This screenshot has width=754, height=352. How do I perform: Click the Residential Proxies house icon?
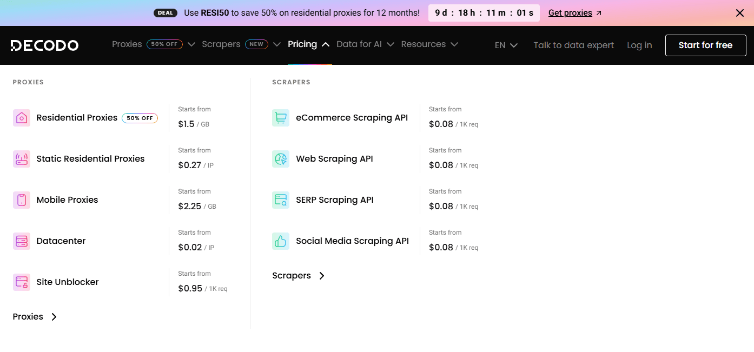pos(22,118)
